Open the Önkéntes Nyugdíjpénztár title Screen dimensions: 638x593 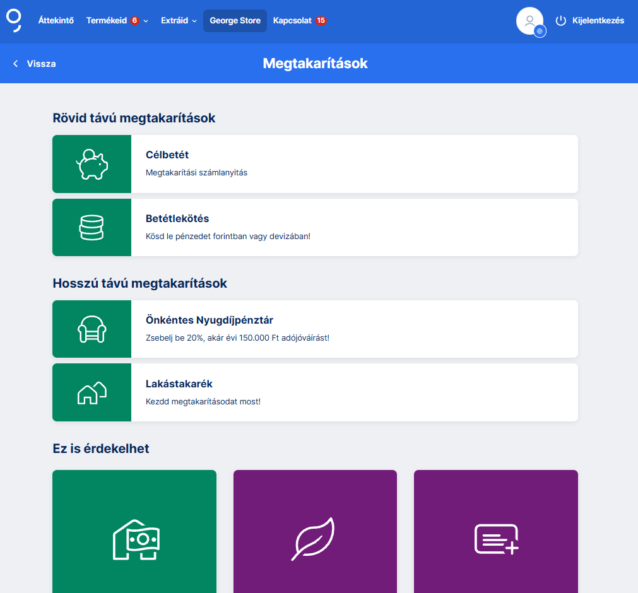tap(209, 320)
